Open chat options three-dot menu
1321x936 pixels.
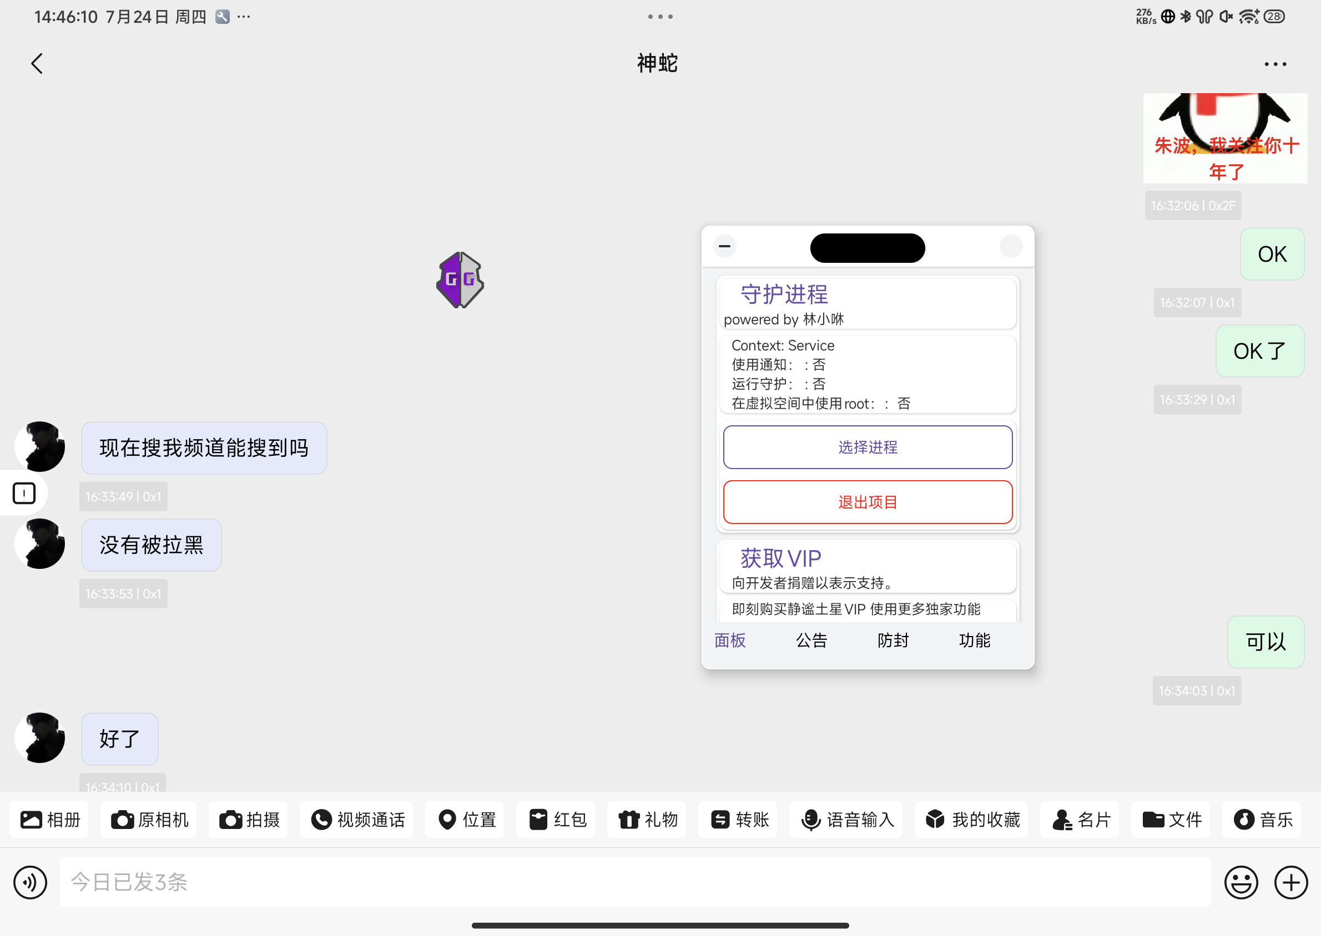pos(1275,64)
